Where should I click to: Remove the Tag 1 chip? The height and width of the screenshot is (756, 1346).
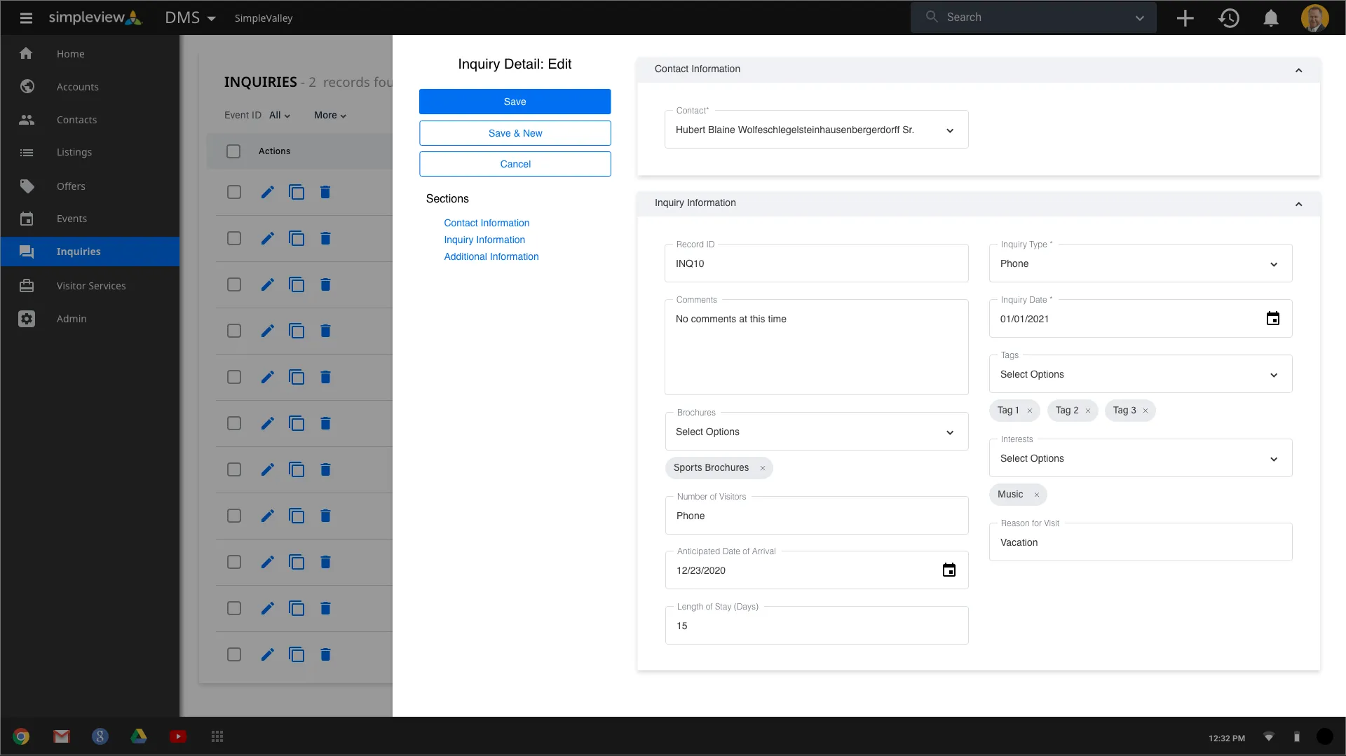tap(1030, 411)
